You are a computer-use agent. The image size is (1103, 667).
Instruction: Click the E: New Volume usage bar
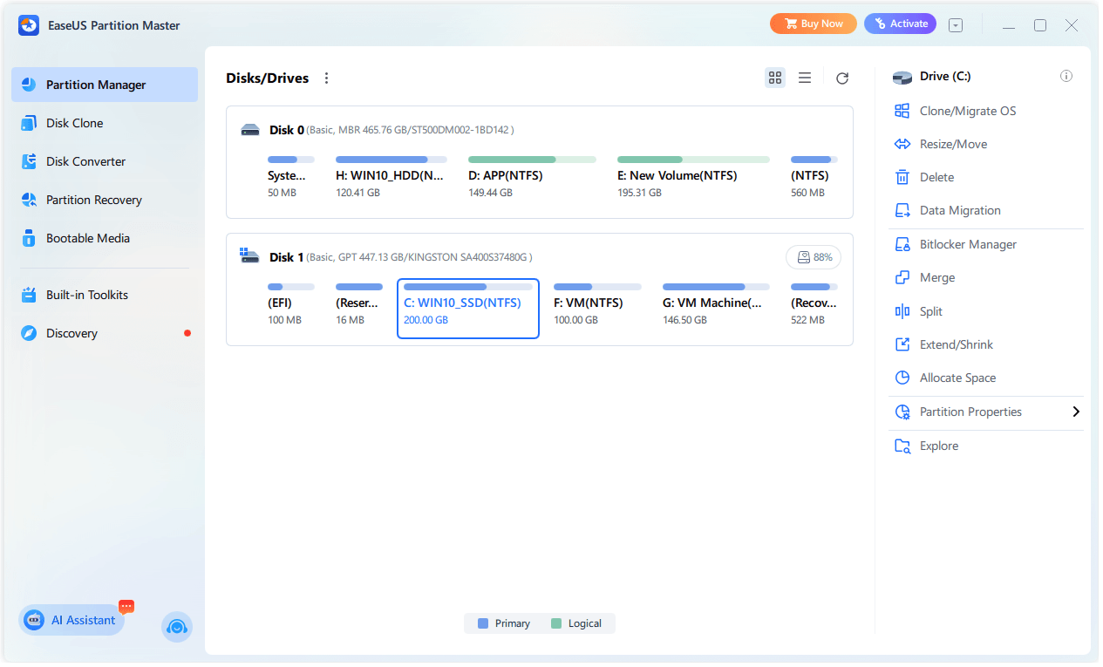point(693,160)
